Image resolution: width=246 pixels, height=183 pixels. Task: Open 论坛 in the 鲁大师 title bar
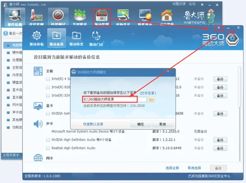click(x=192, y=4)
